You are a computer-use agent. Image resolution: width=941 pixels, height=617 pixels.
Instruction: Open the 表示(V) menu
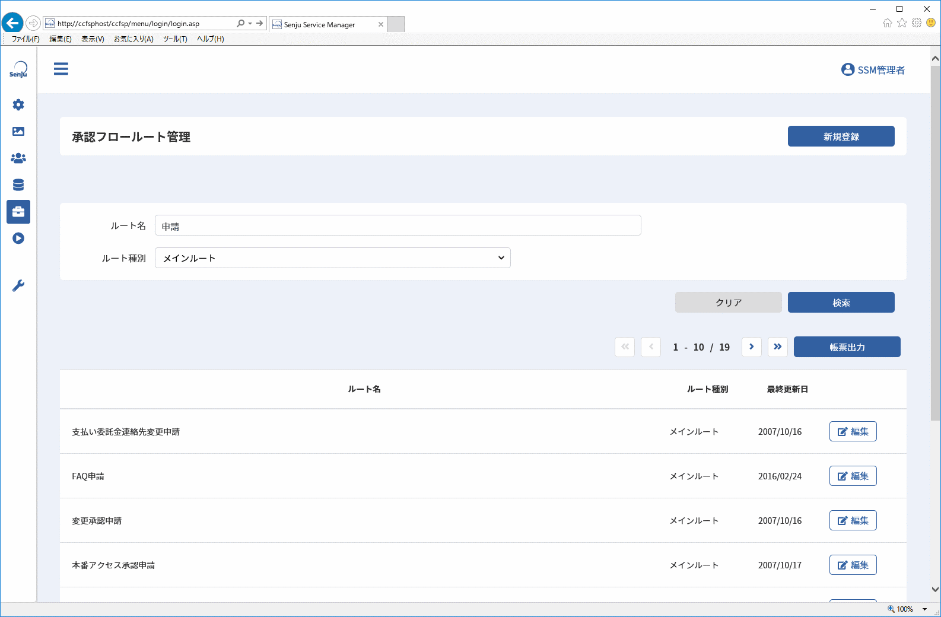tap(93, 39)
